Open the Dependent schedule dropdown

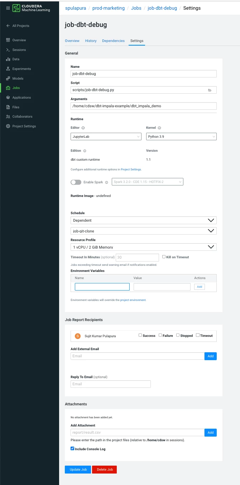pos(144,220)
